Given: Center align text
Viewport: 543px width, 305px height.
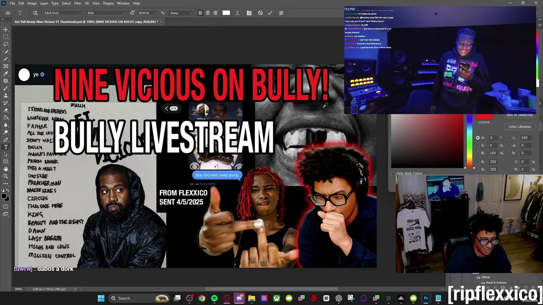Looking at the screenshot, I should point(208,13).
